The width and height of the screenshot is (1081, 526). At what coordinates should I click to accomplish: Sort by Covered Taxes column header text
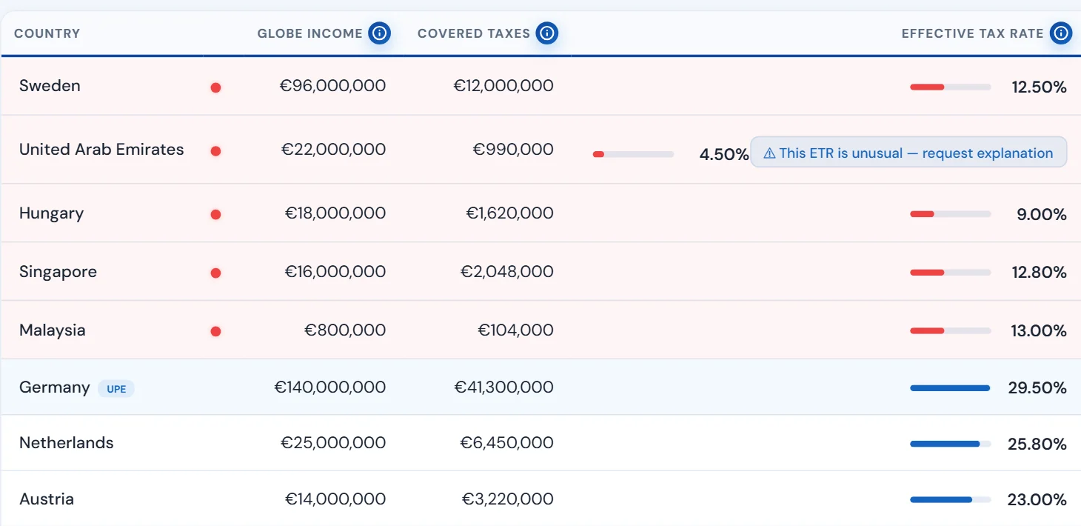(474, 33)
